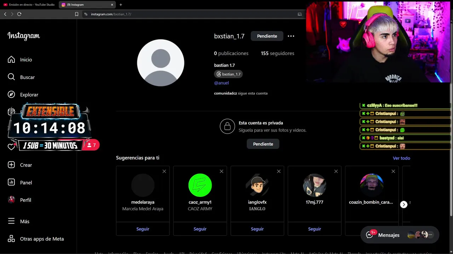This screenshot has height=254, width=453.
Task: Open Otras apps de Meta icon
Action: tap(11, 239)
